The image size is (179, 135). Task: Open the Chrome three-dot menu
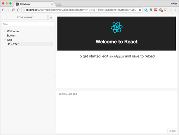(x=176, y=10)
